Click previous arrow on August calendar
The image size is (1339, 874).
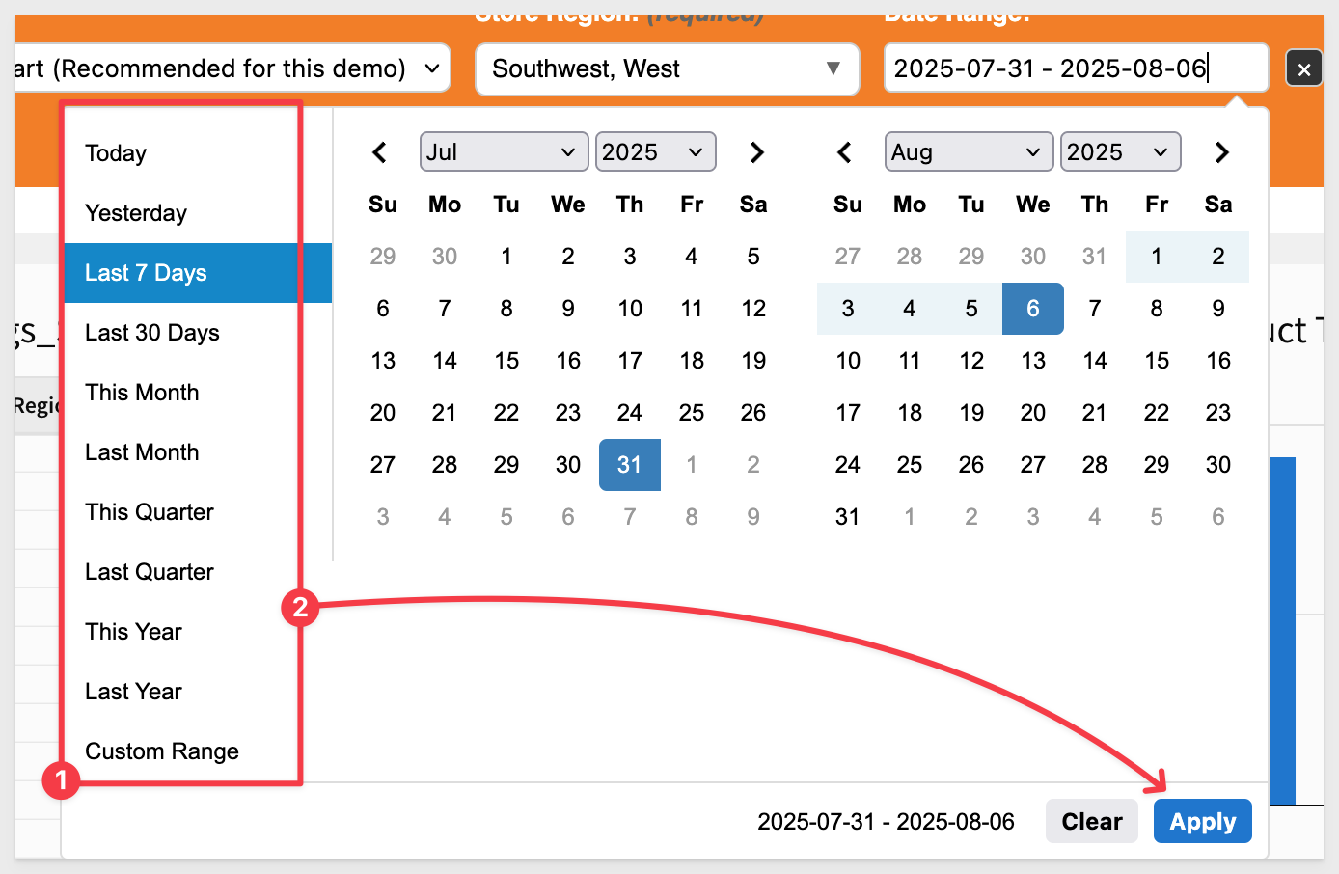tap(845, 152)
